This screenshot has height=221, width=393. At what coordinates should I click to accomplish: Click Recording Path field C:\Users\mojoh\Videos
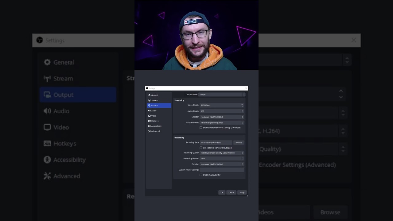tap(216, 142)
